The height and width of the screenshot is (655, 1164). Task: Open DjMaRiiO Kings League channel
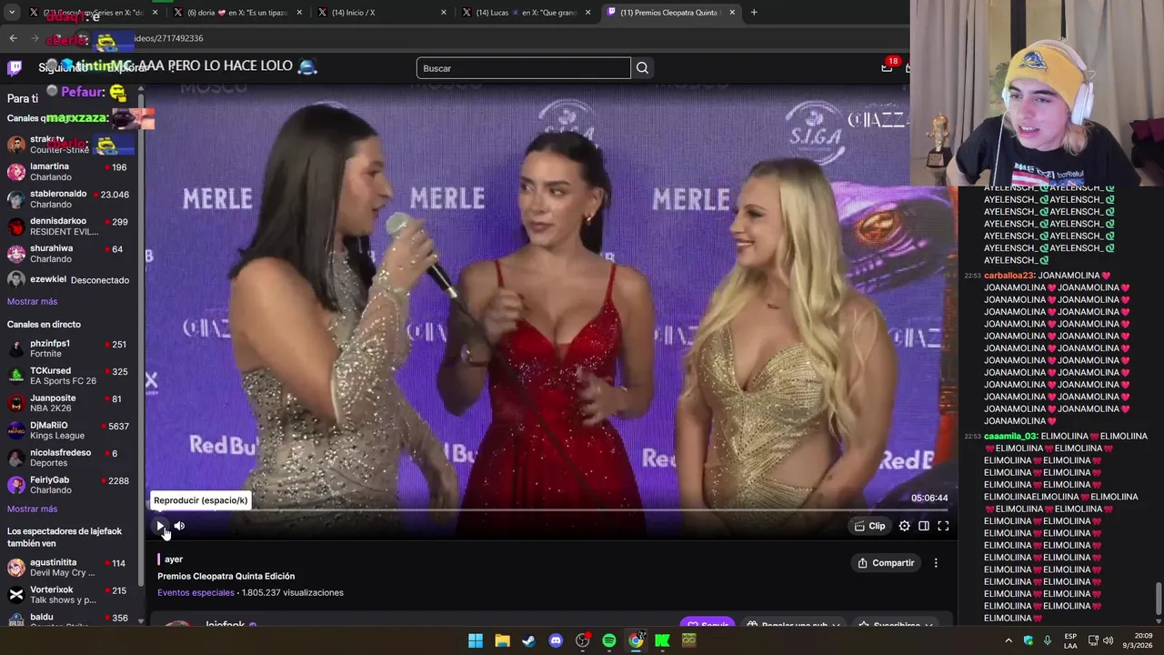(x=71, y=431)
